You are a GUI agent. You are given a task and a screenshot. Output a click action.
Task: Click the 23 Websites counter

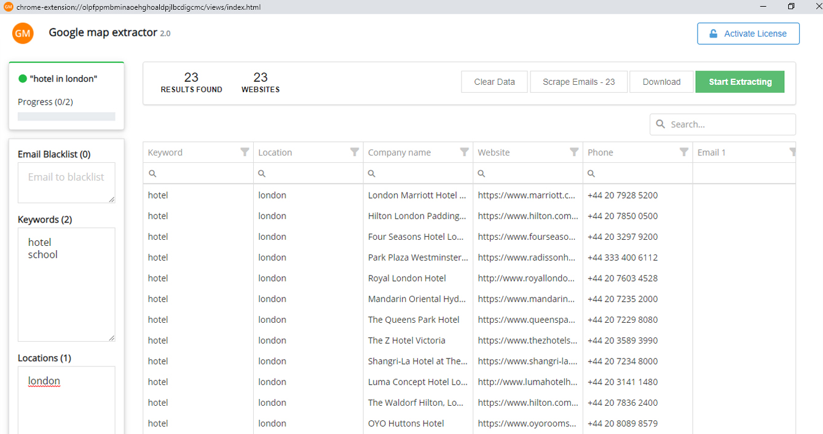pos(261,82)
